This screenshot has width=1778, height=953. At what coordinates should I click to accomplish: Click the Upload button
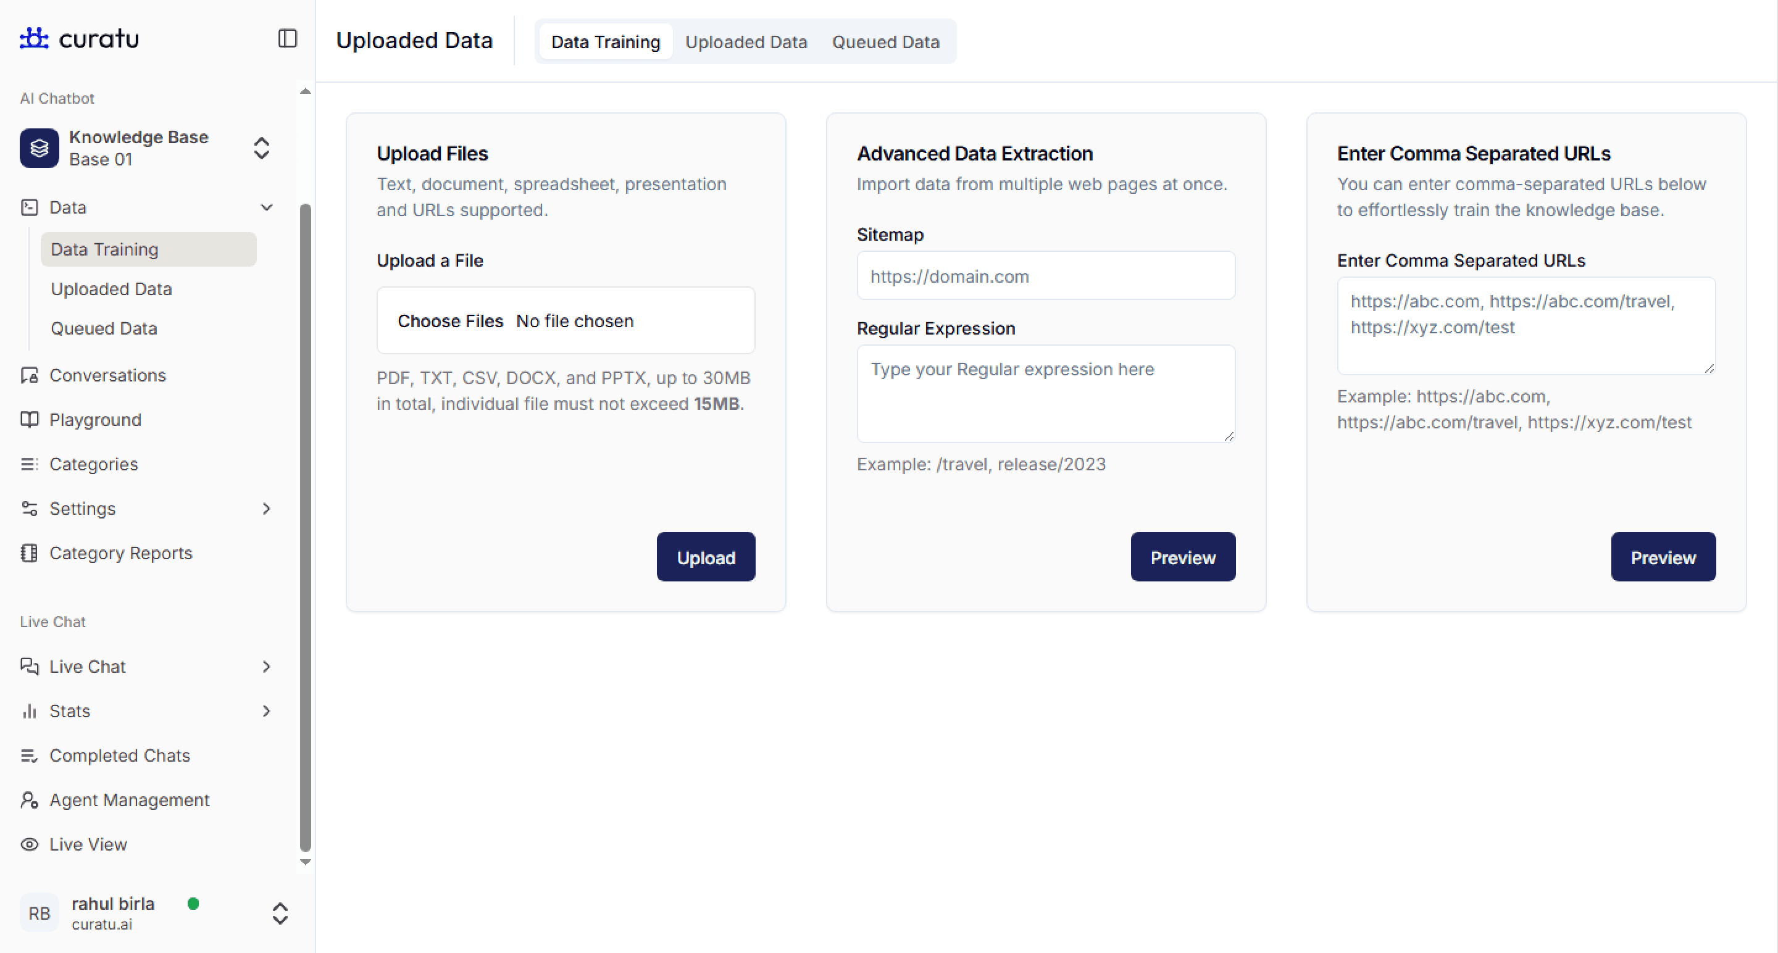coord(706,557)
